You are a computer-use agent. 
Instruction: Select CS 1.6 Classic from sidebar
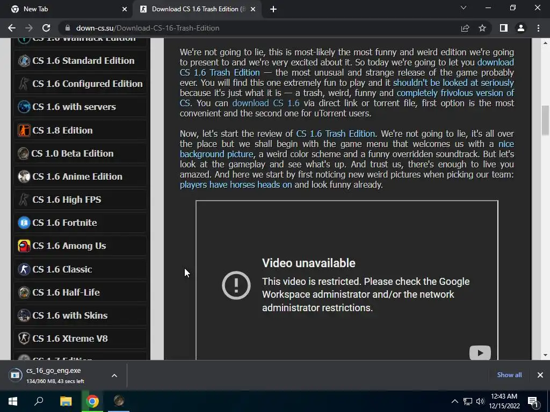pyautogui.click(x=62, y=269)
